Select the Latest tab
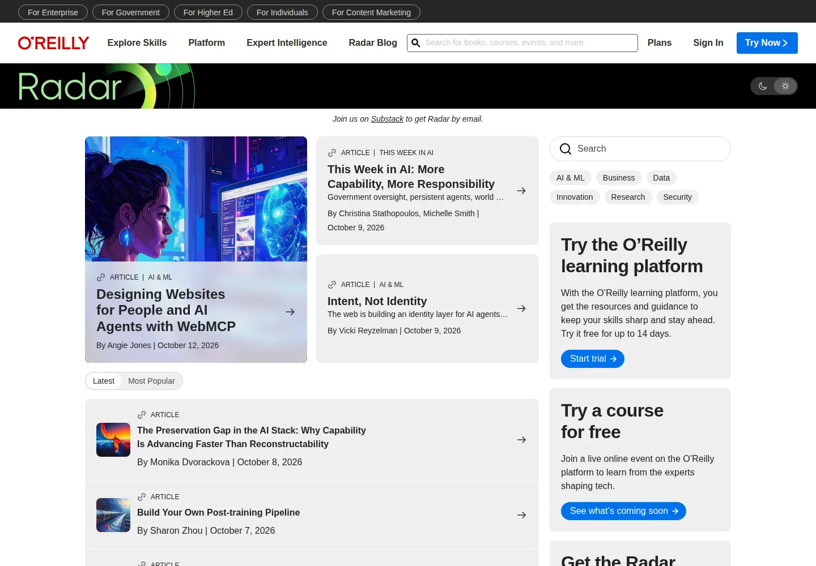This screenshot has width=816, height=566. (x=104, y=381)
